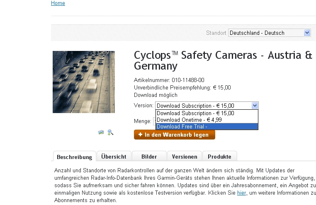The height and width of the screenshot is (205, 316).
Task: Click the Artikelnummer 010-11488-00 text
Action: [169, 80]
